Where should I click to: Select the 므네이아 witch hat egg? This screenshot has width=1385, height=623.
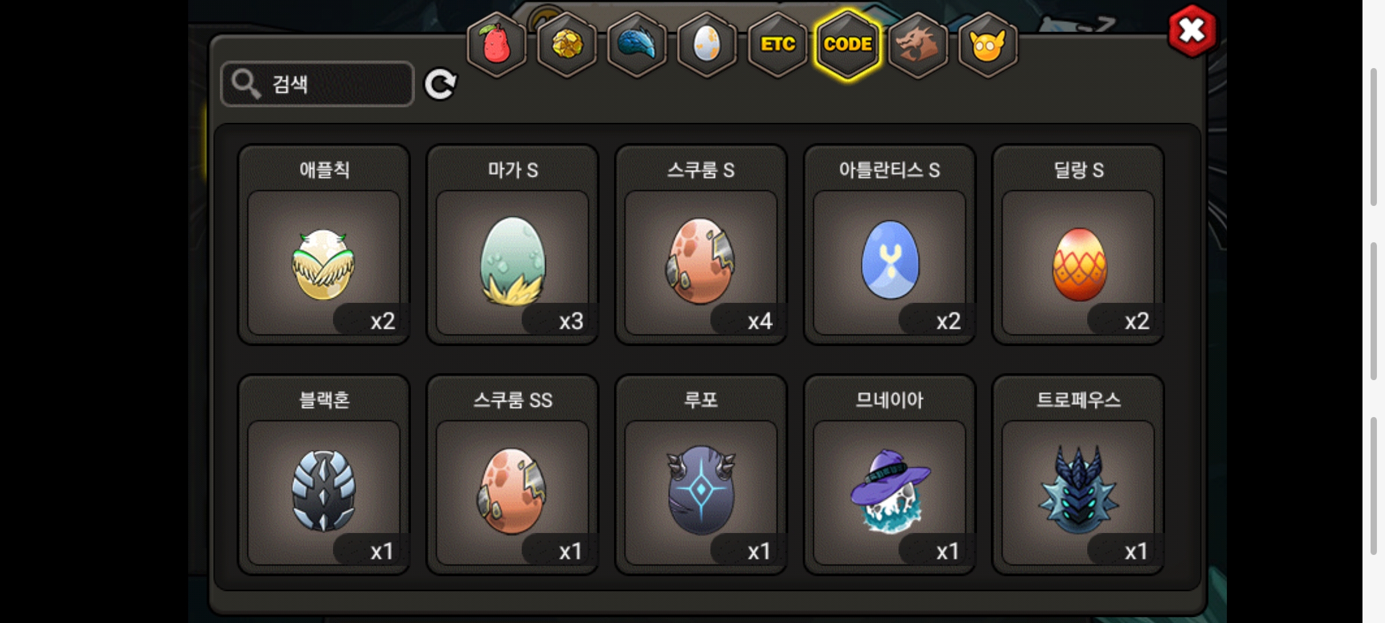point(889,475)
